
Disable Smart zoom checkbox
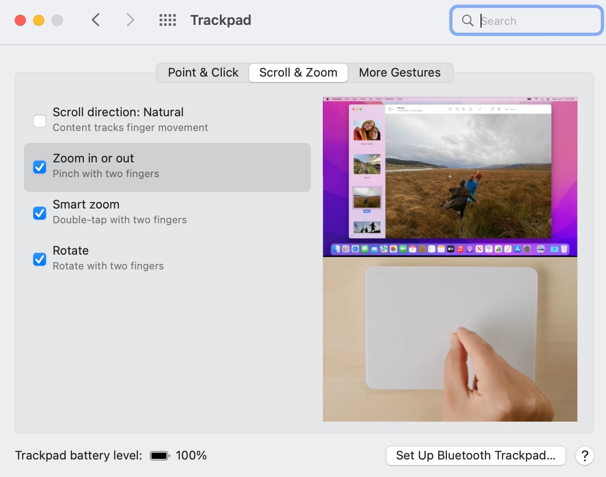point(40,213)
